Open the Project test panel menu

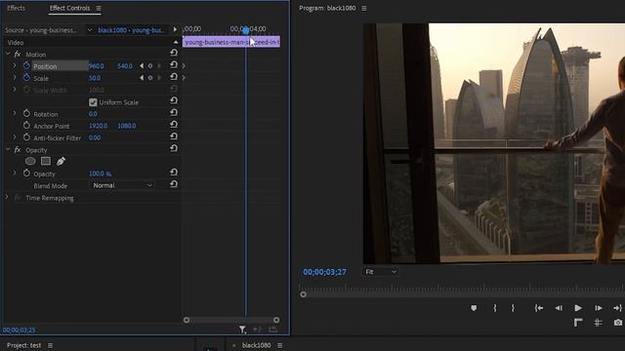50,345
